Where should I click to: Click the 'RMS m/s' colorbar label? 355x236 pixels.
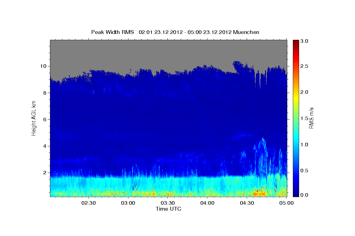point(311,118)
